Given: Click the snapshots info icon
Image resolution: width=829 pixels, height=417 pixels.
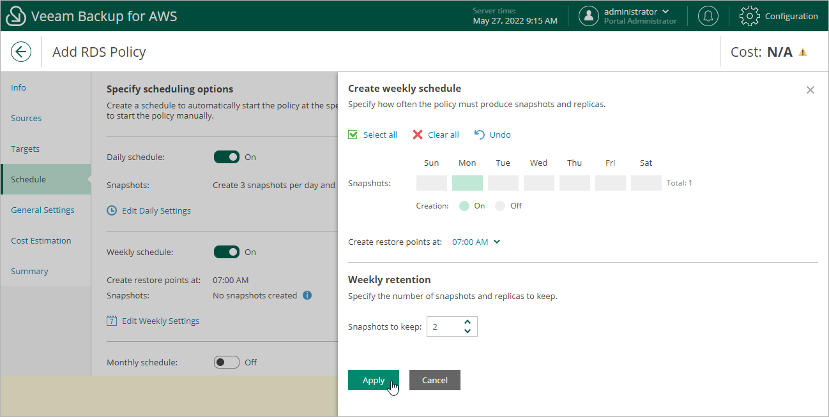Looking at the screenshot, I should [x=307, y=295].
